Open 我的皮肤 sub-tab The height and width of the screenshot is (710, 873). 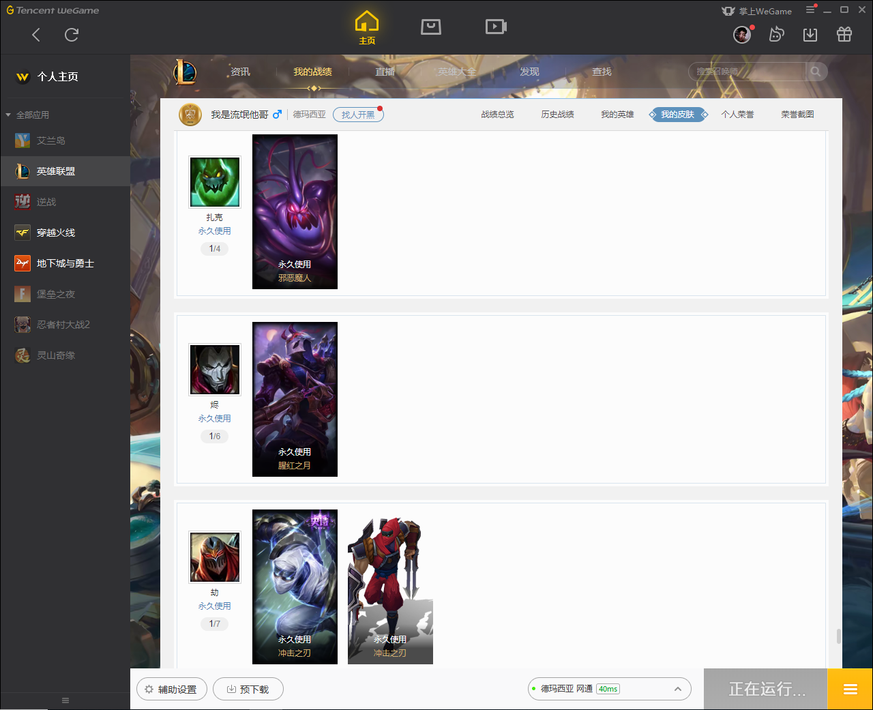click(678, 115)
